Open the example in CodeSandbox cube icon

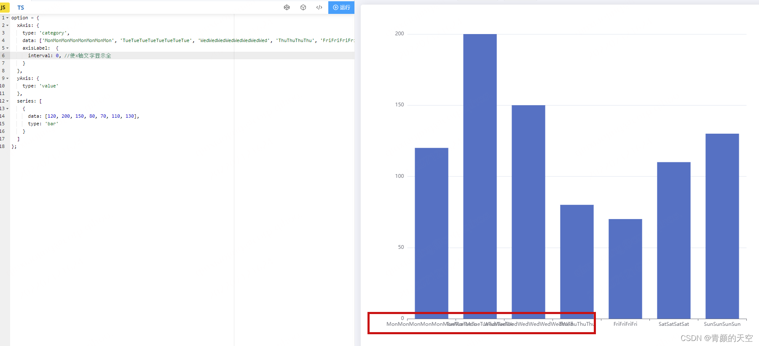[303, 7]
